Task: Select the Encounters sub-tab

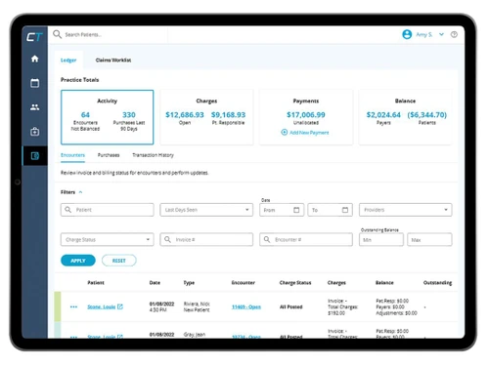Action: click(72, 155)
